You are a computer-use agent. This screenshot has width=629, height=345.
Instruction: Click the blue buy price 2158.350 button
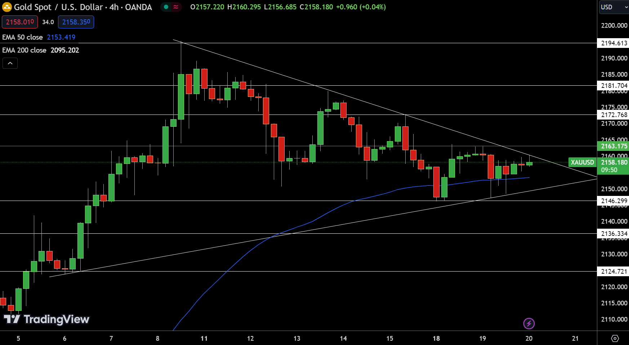(x=76, y=22)
